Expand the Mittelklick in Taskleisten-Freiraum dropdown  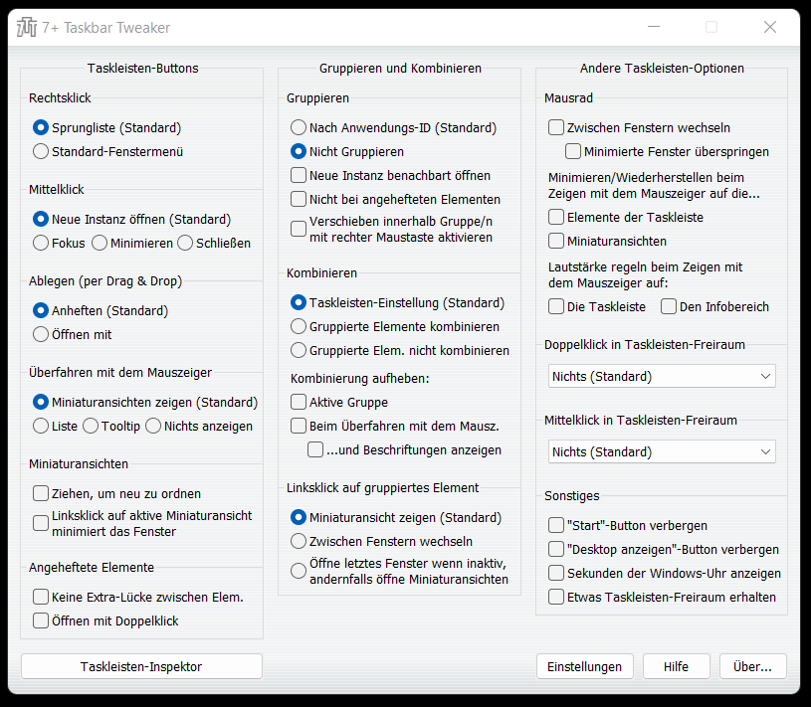[x=662, y=451]
